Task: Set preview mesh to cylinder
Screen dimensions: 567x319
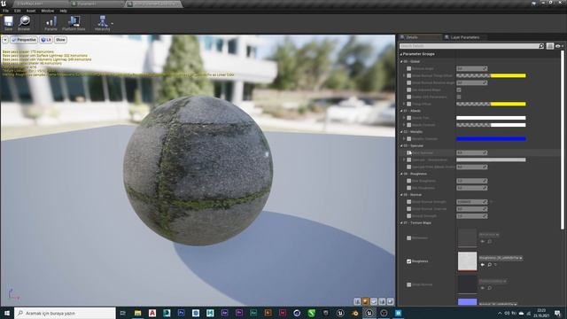Action: pyautogui.click(x=357, y=301)
